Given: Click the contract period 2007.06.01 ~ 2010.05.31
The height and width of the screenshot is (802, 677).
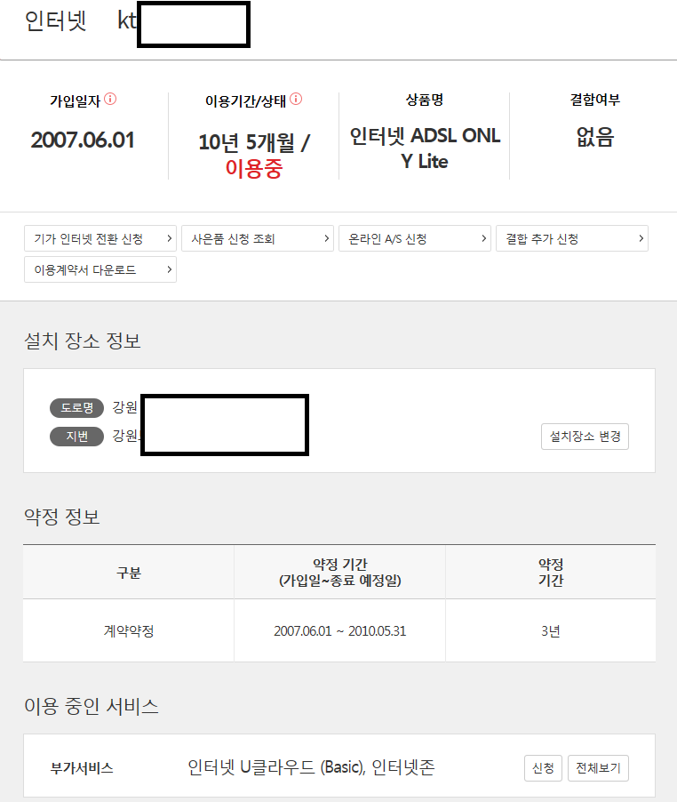Looking at the screenshot, I should tap(339, 631).
